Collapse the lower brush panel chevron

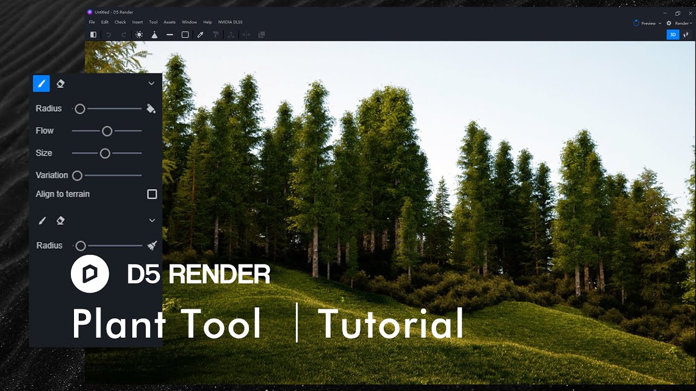pyautogui.click(x=152, y=220)
